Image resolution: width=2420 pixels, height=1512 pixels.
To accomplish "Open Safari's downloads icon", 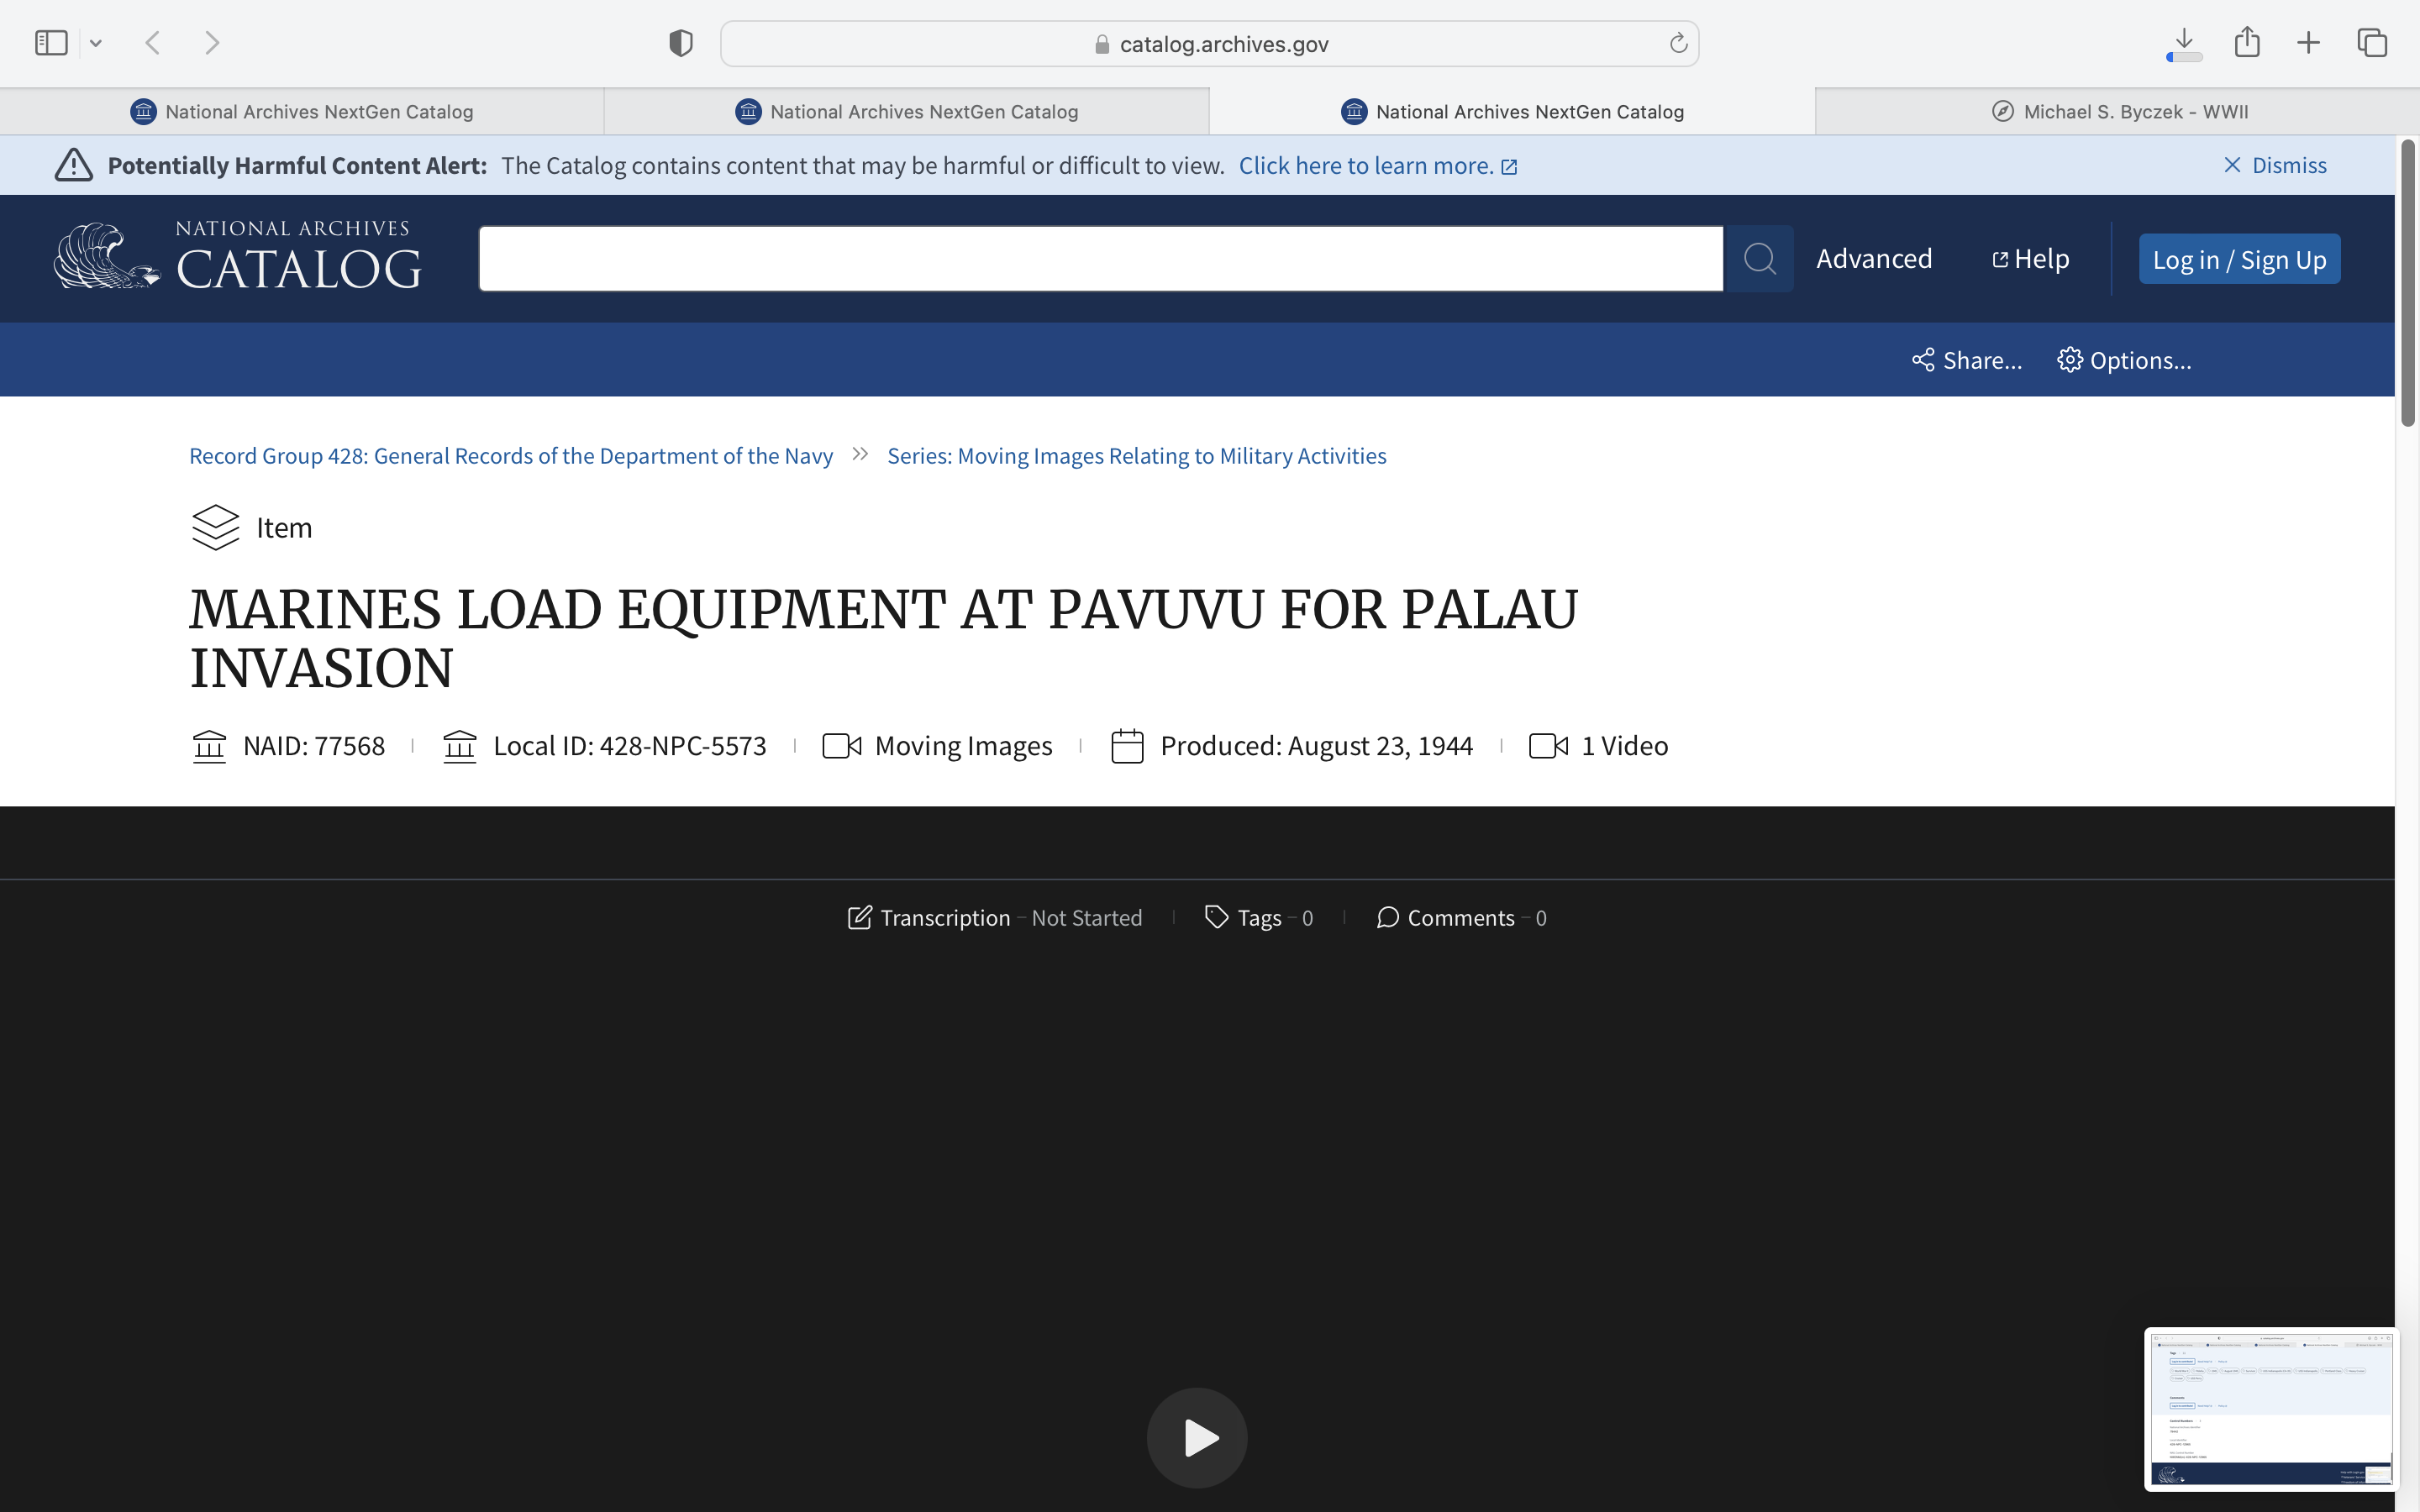I will 2184,43.
